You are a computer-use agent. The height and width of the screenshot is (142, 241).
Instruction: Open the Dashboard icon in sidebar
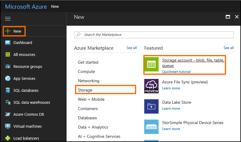8,43
